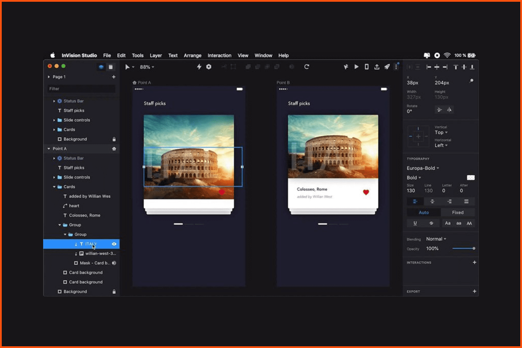Click the upload share icon
Image resolution: width=522 pixels, height=348 pixels.
point(377,66)
